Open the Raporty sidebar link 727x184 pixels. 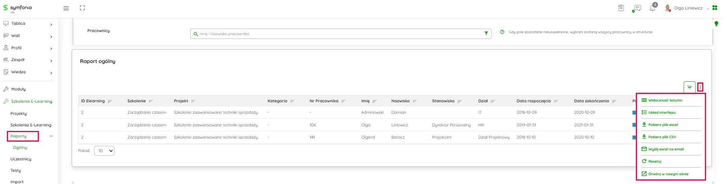coord(19,136)
